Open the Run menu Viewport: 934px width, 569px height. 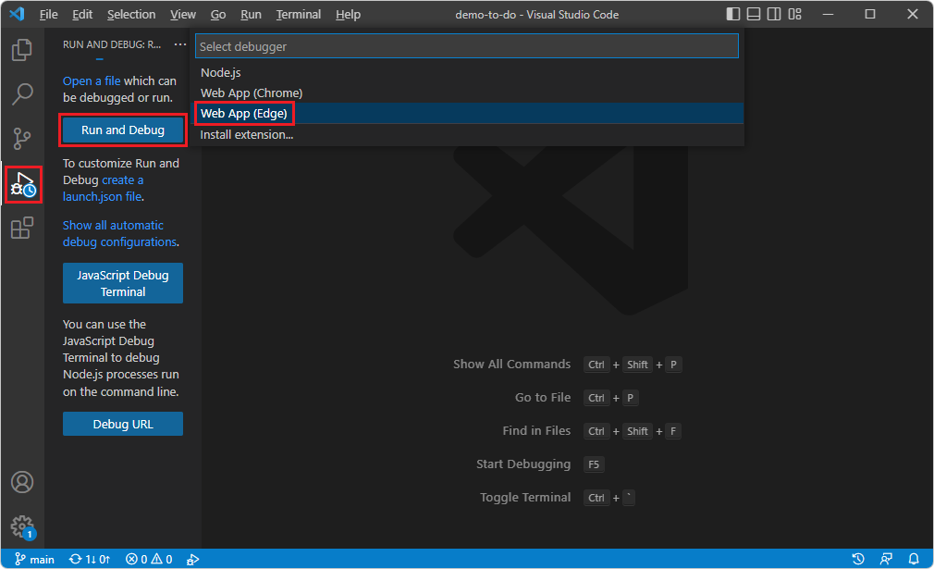(x=251, y=14)
